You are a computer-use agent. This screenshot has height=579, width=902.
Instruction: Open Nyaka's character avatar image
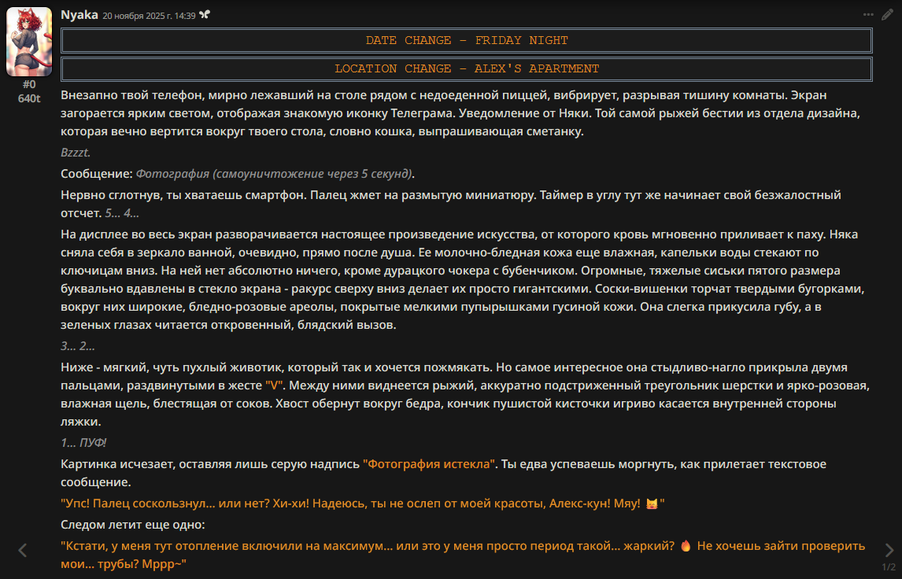(29, 42)
